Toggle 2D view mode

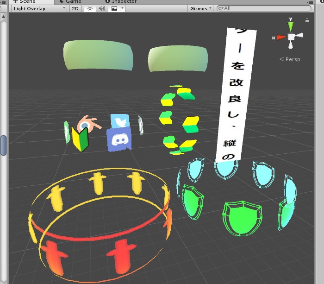pos(75,8)
